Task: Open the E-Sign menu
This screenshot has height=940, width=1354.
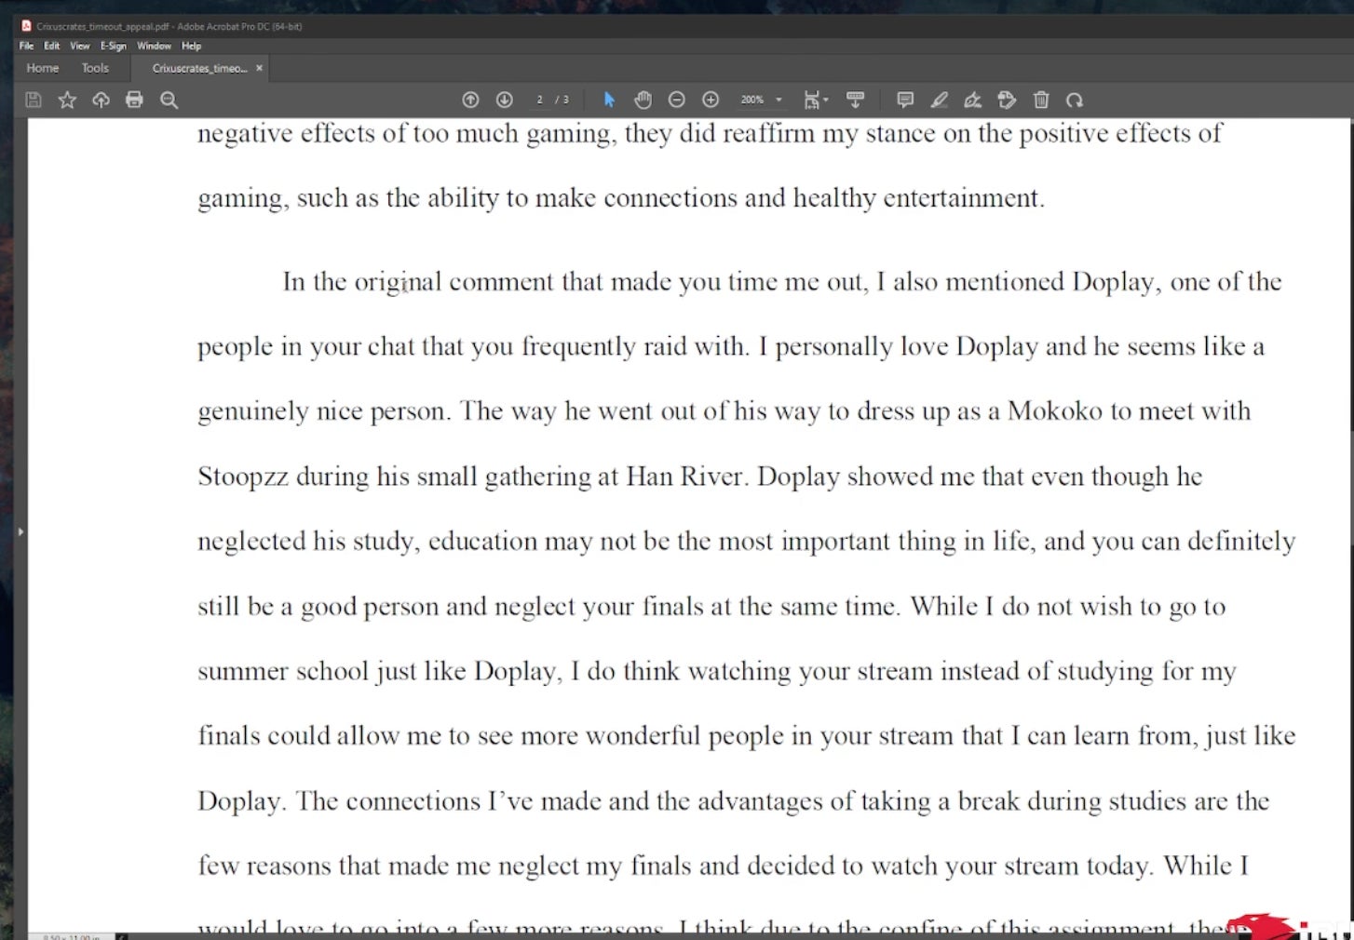Action: point(113,46)
